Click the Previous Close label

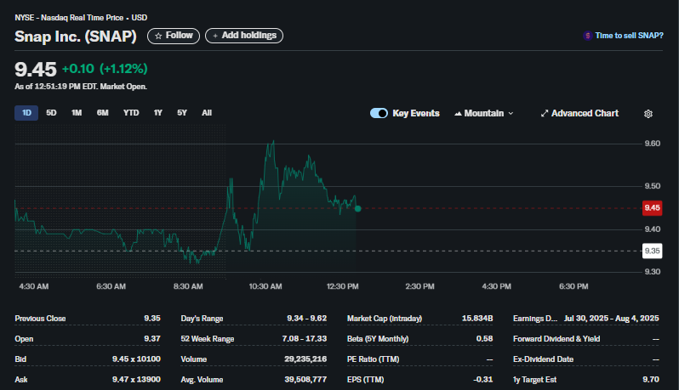click(40, 319)
